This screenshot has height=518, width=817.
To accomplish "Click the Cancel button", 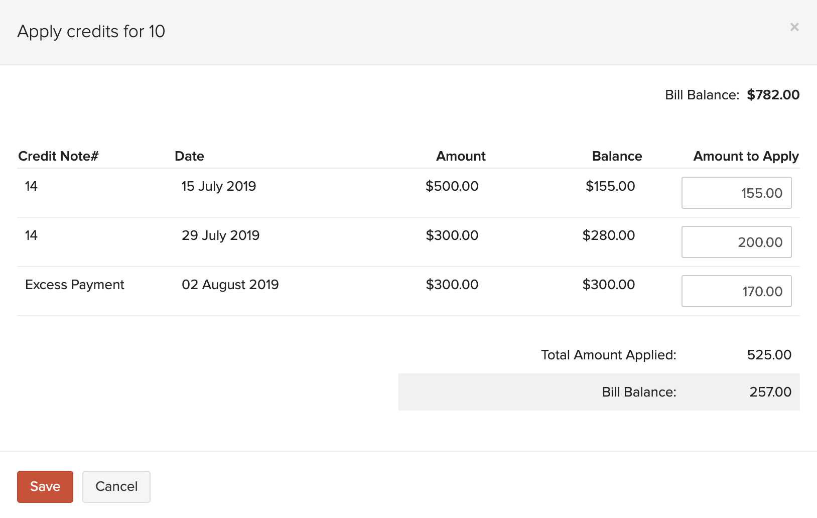I will point(116,486).
